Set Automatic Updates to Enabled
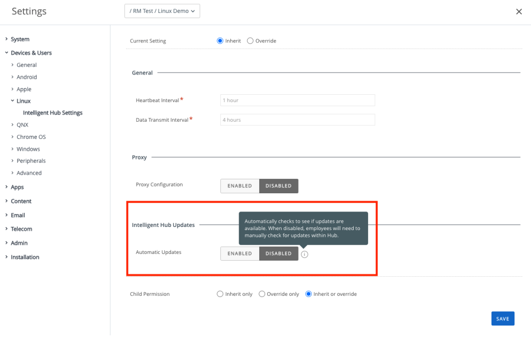Image resolution: width=531 pixels, height=342 pixels. coord(240,253)
